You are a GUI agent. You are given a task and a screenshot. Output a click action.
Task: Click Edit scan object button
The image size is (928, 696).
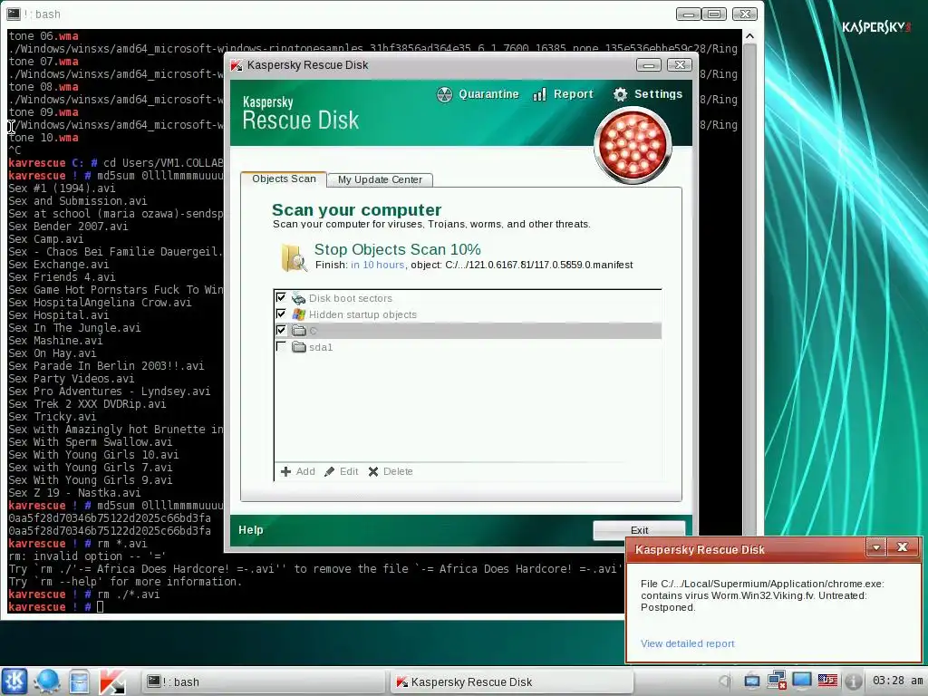coord(342,471)
